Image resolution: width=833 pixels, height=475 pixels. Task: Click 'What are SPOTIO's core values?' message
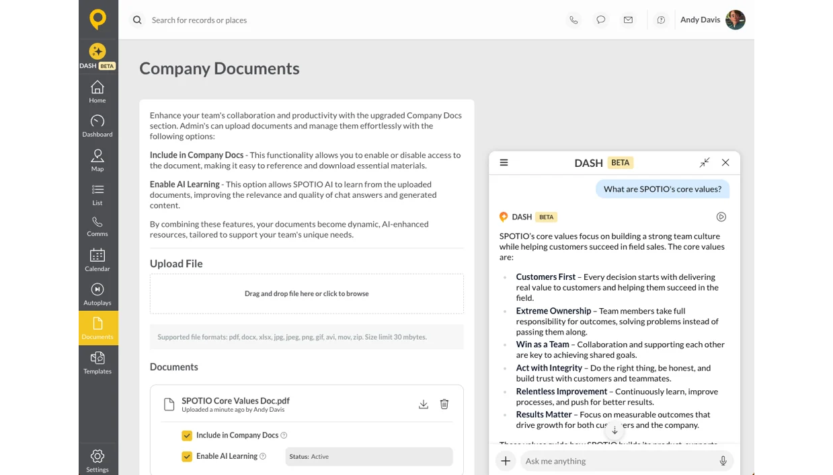(662, 189)
